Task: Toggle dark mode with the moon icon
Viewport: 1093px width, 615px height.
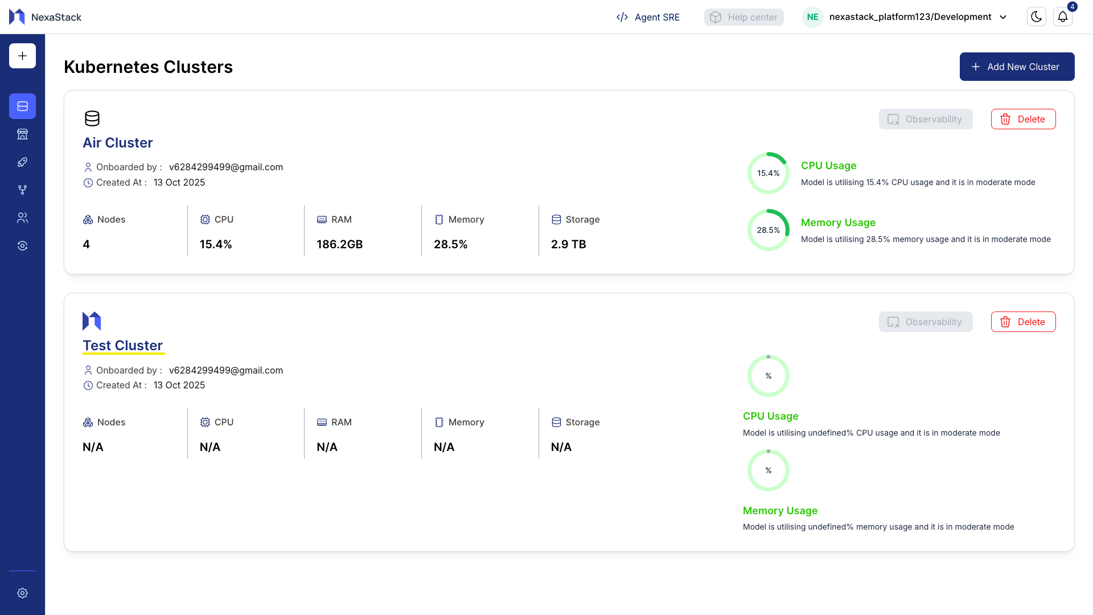Action: pyautogui.click(x=1036, y=17)
